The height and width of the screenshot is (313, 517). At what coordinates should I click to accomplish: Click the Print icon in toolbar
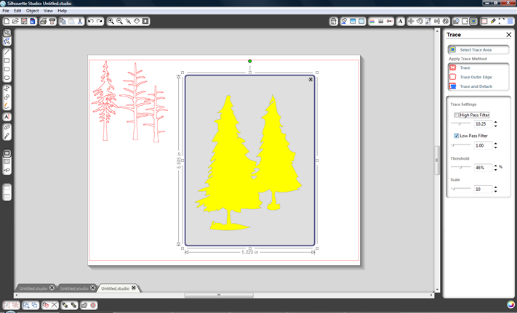[x=43, y=21]
